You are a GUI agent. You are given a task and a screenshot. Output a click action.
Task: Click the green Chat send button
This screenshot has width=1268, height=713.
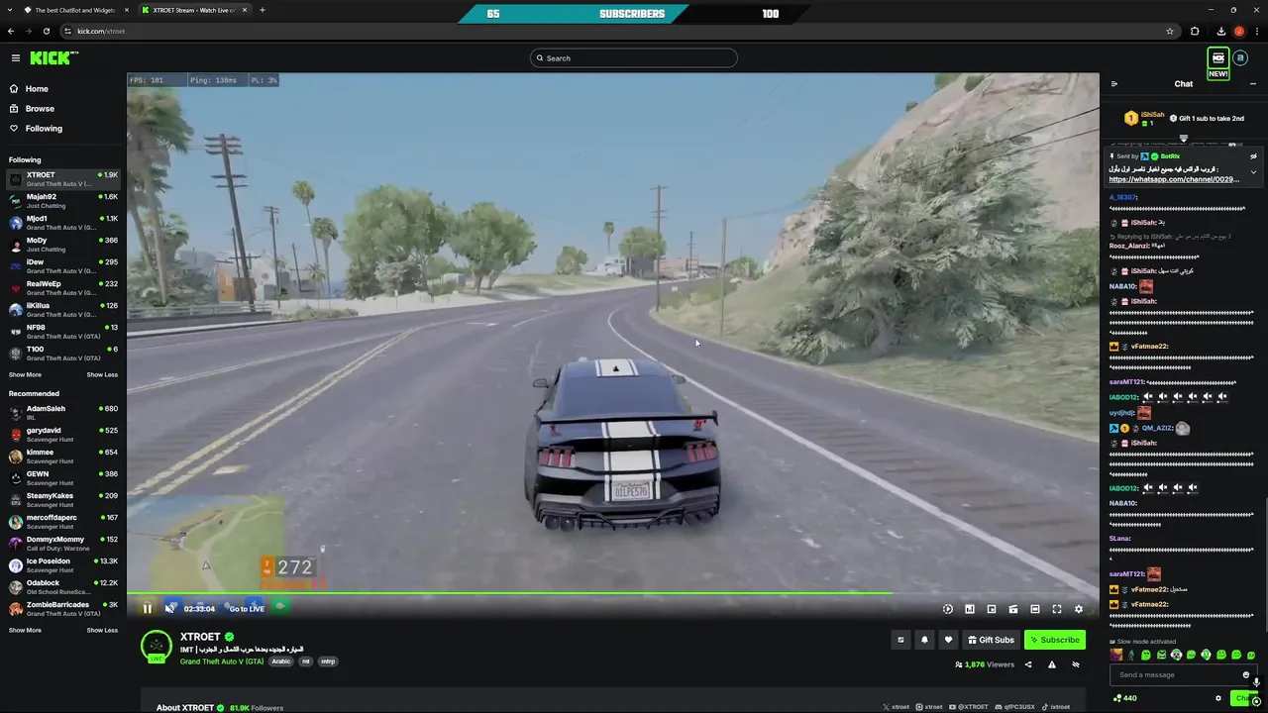point(1244,698)
